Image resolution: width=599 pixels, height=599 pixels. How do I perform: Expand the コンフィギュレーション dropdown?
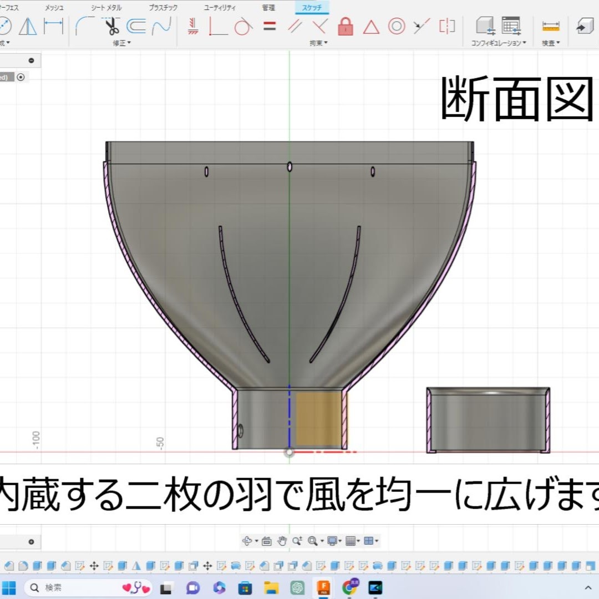coord(499,43)
